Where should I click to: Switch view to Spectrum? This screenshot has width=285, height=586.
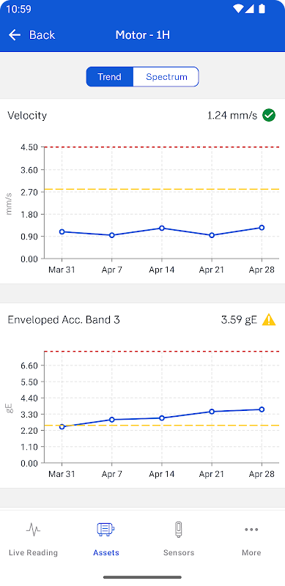(x=166, y=77)
